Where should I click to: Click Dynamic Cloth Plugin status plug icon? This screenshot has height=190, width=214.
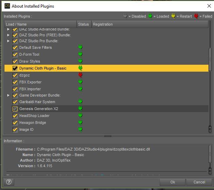80,68
